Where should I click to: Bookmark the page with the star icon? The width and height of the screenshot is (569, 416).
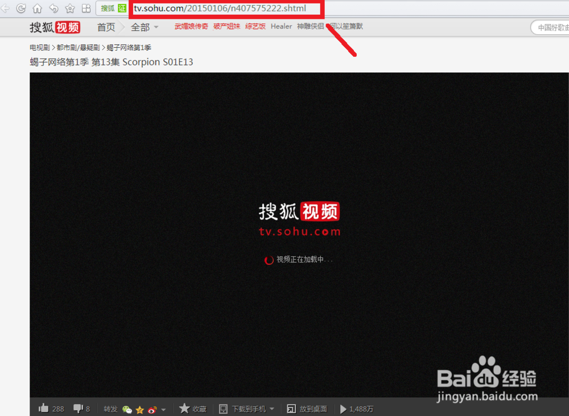click(x=70, y=8)
